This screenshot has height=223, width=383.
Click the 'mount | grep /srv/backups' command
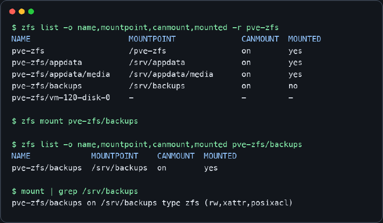click(75, 191)
